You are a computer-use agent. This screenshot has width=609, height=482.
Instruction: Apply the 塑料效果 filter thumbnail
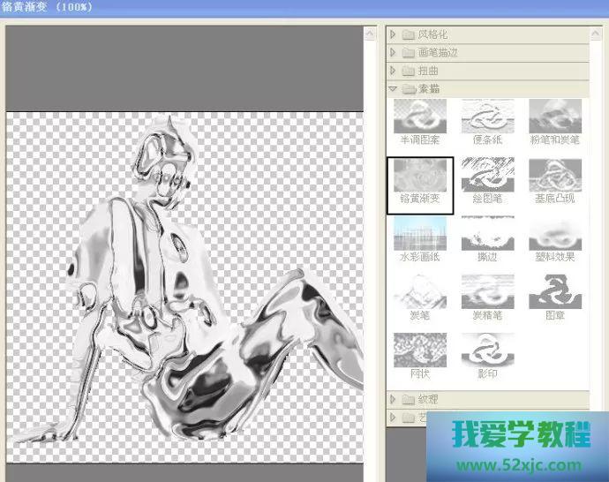click(554, 234)
